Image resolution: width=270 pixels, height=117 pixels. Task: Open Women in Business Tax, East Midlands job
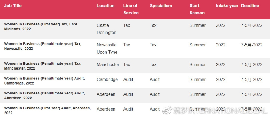[x=41, y=27]
